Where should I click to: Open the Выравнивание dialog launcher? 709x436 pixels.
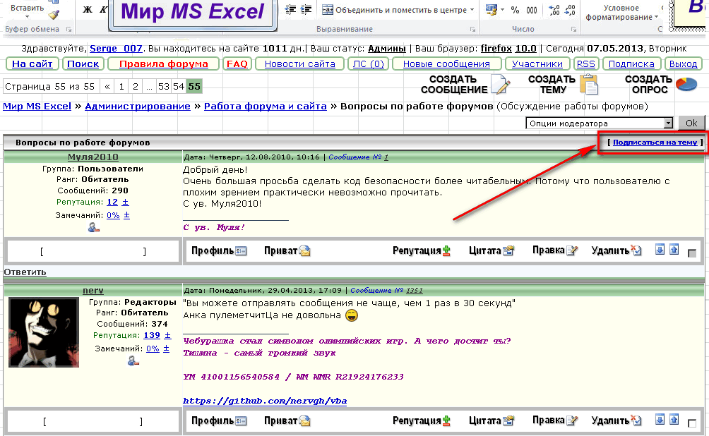472,30
